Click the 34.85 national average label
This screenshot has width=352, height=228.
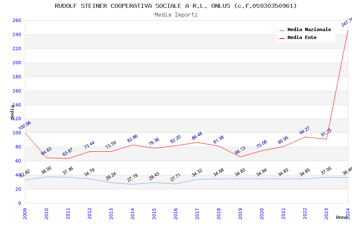305,172
